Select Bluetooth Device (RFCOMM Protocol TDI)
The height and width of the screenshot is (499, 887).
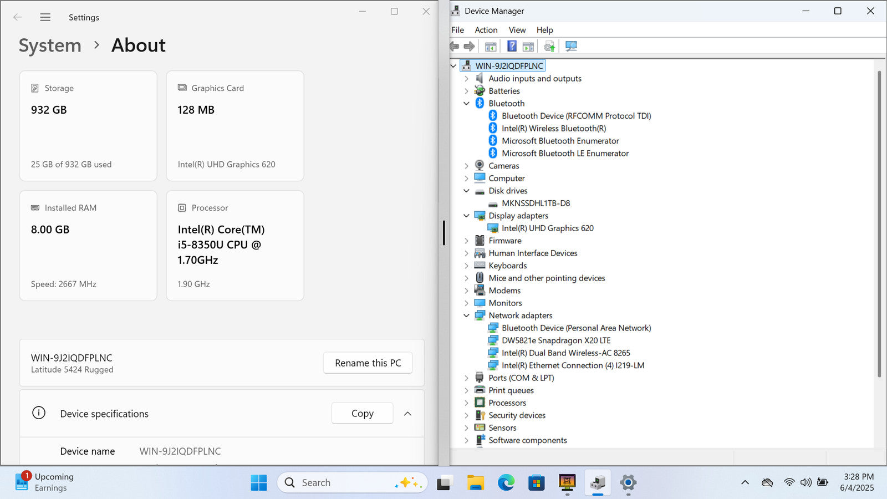click(577, 116)
